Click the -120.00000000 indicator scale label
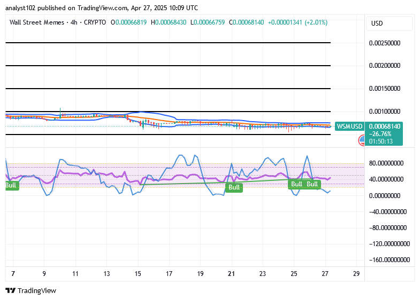420x300 pixels. (389, 244)
